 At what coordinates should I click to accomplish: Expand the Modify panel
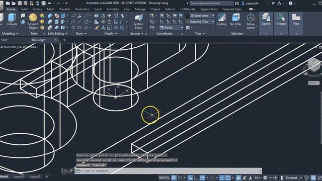[x=111, y=34]
